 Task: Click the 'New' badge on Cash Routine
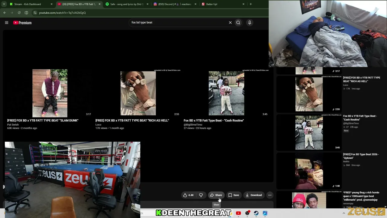tap(346, 130)
